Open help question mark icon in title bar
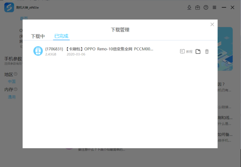The height and width of the screenshot is (167, 241). pyautogui.click(x=206, y=7)
